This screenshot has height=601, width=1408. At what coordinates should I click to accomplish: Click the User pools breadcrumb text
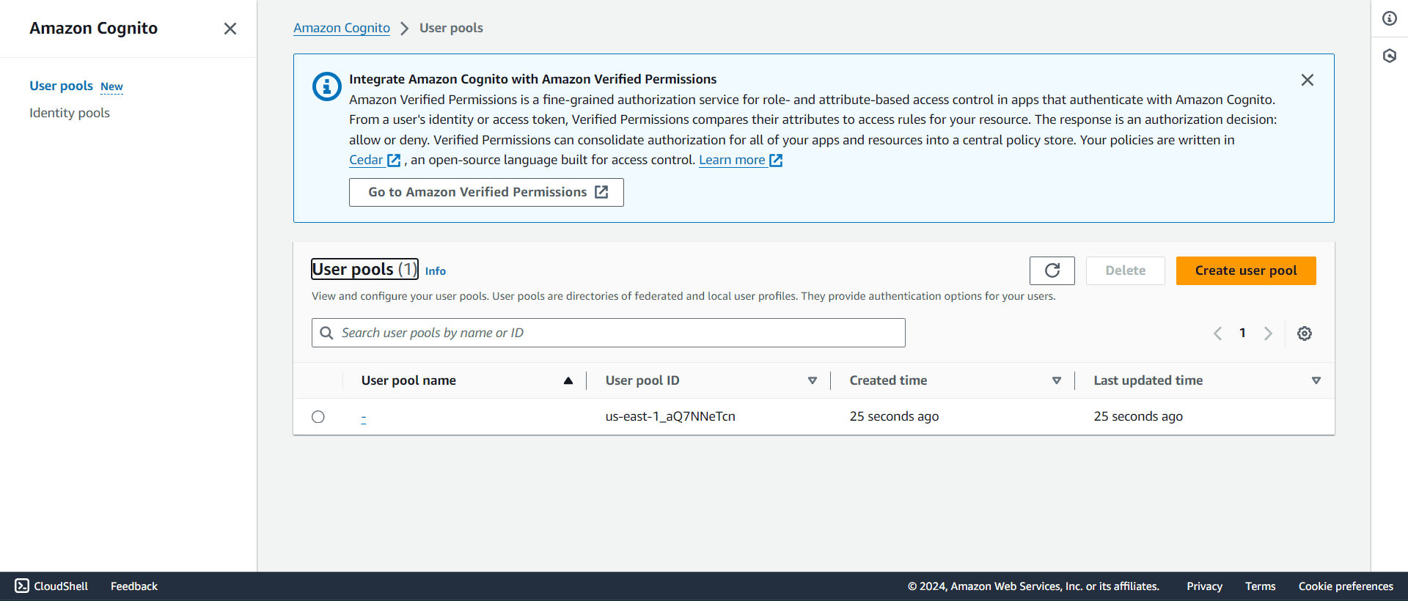[451, 28]
